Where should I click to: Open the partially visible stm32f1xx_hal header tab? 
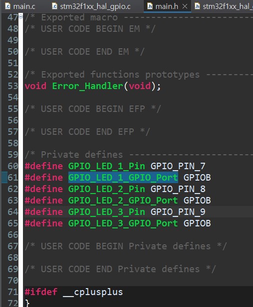coord(224,6)
